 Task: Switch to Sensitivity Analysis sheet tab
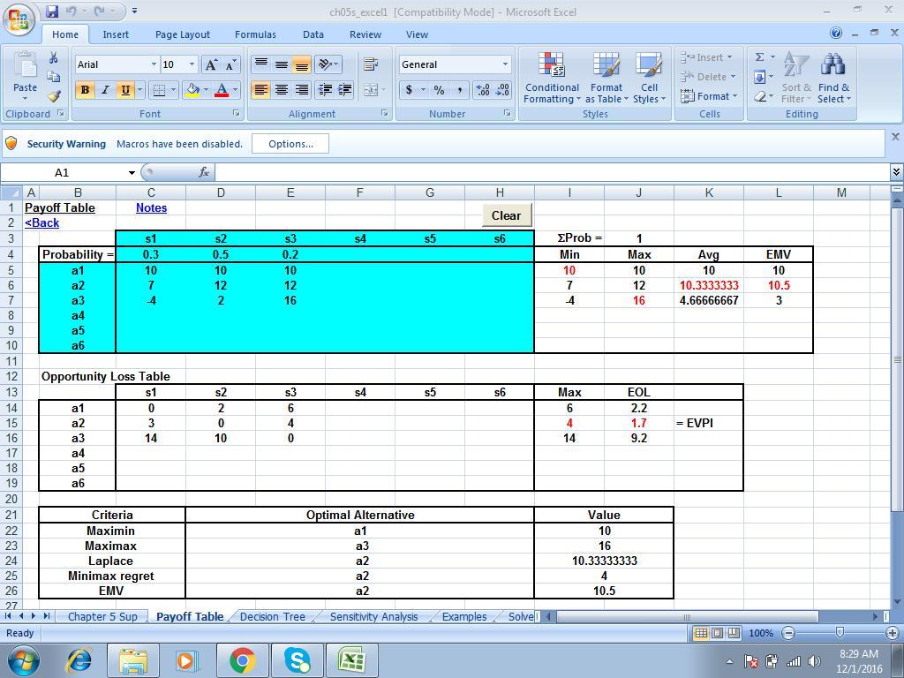click(373, 617)
